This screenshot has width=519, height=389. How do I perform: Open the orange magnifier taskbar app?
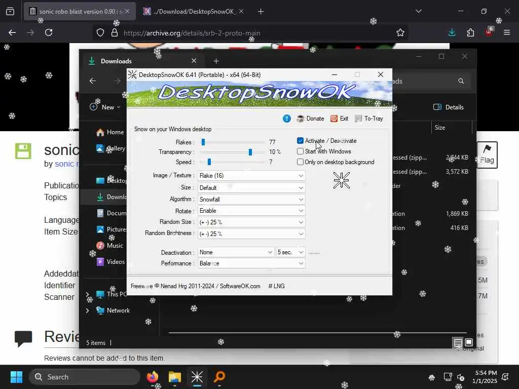coord(219,377)
